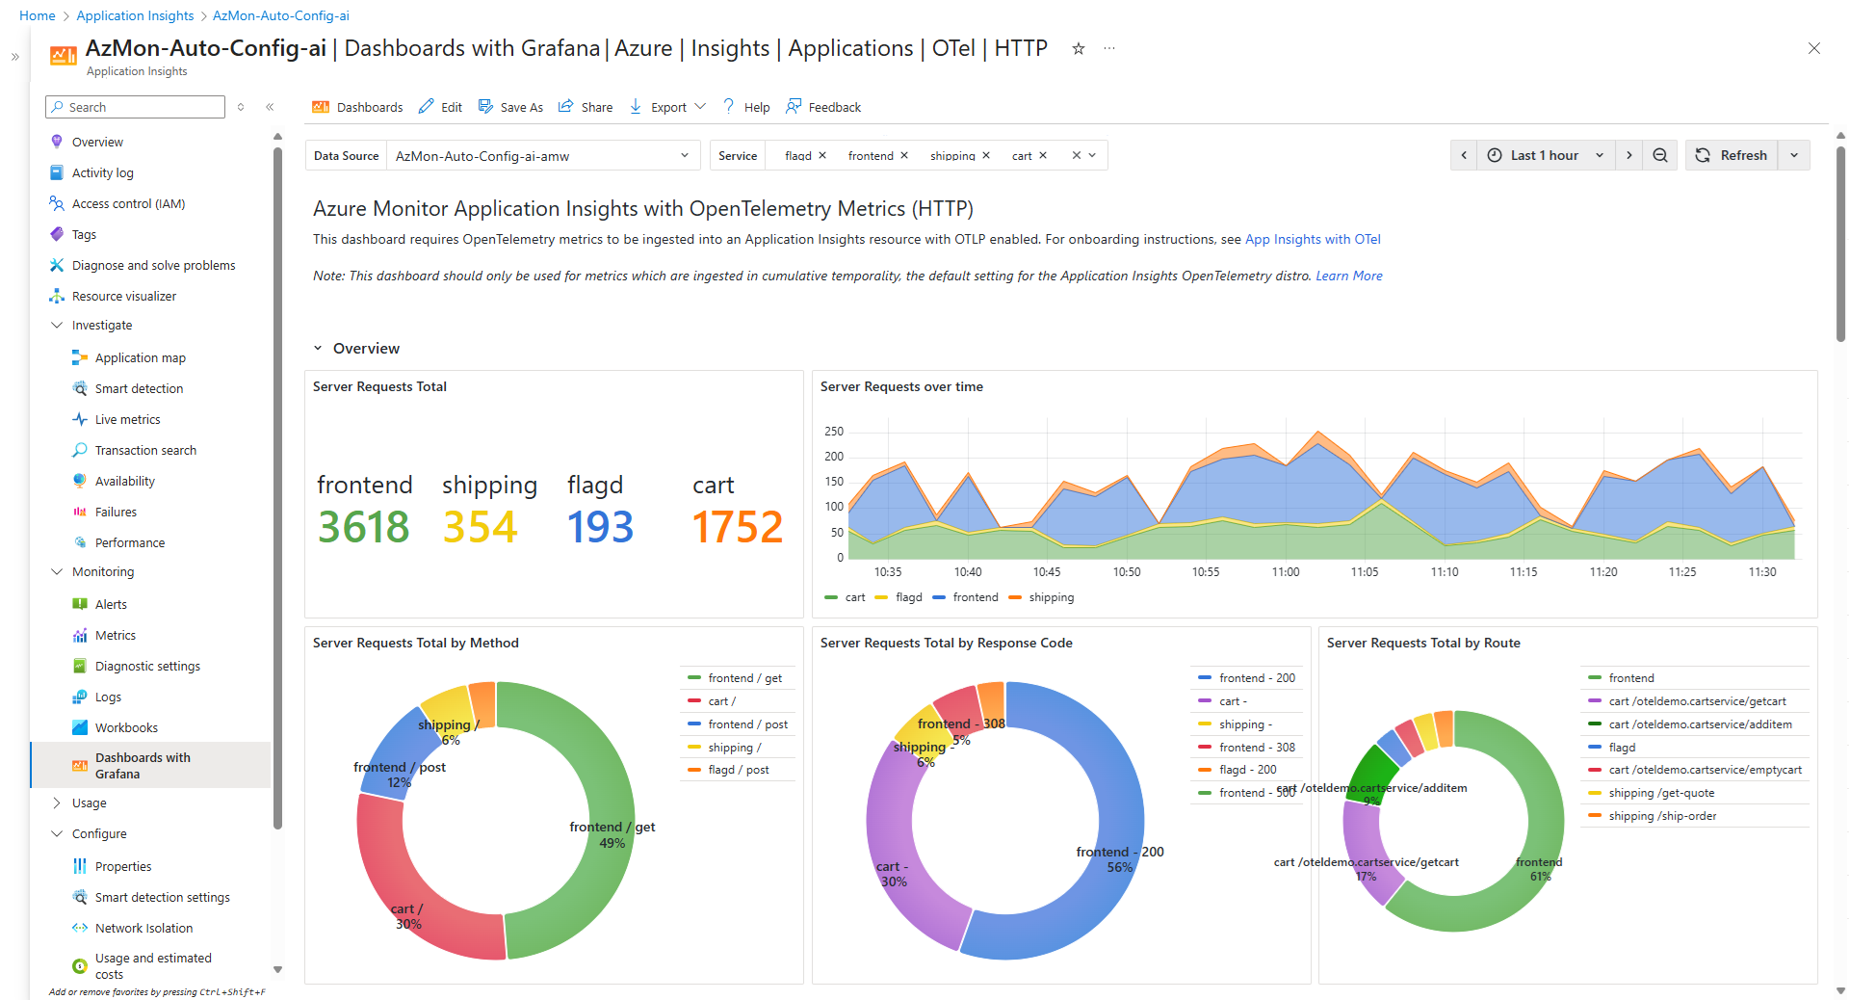Collapse the Overview dashboard section
The width and height of the screenshot is (1849, 1000).
click(x=318, y=349)
